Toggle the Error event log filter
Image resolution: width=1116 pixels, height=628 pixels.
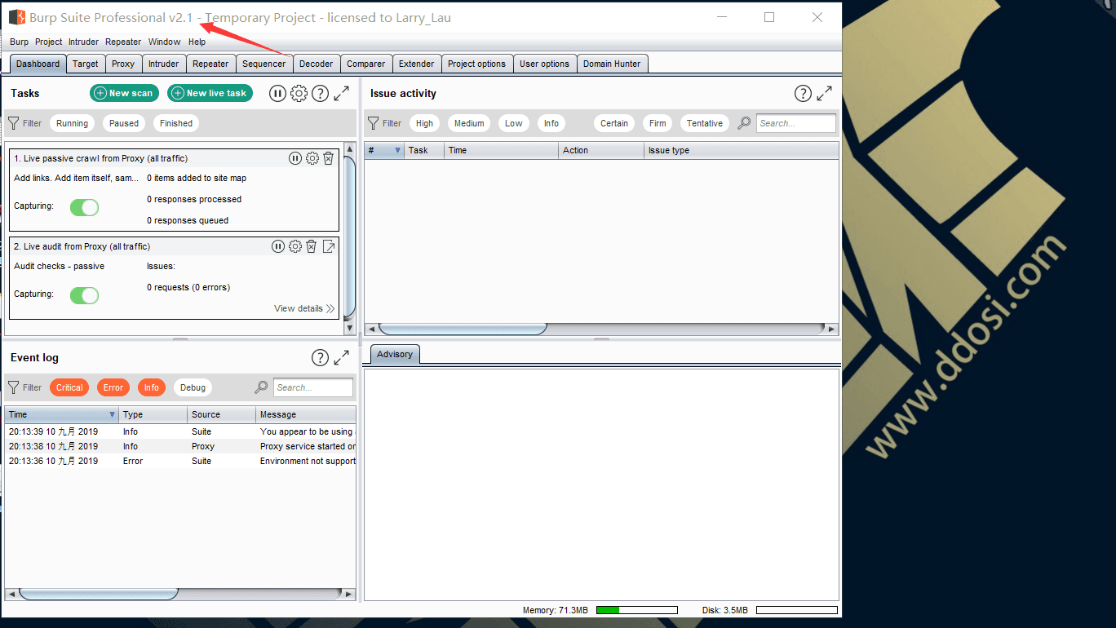click(113, 387)
